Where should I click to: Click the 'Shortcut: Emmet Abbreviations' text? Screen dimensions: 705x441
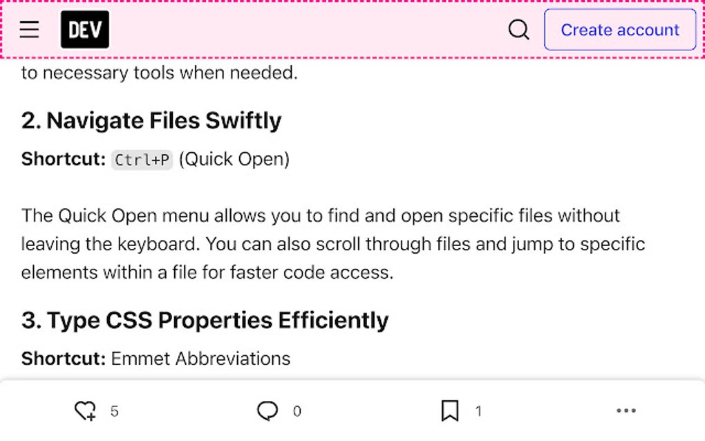tap(156, 359)
